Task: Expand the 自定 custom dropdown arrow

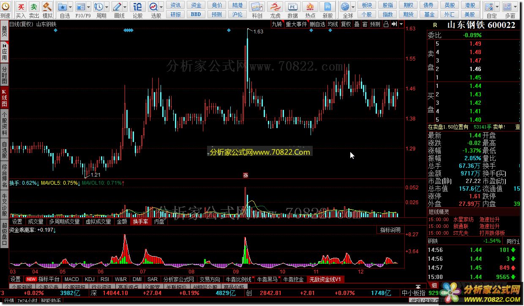Action: point(497,7)
